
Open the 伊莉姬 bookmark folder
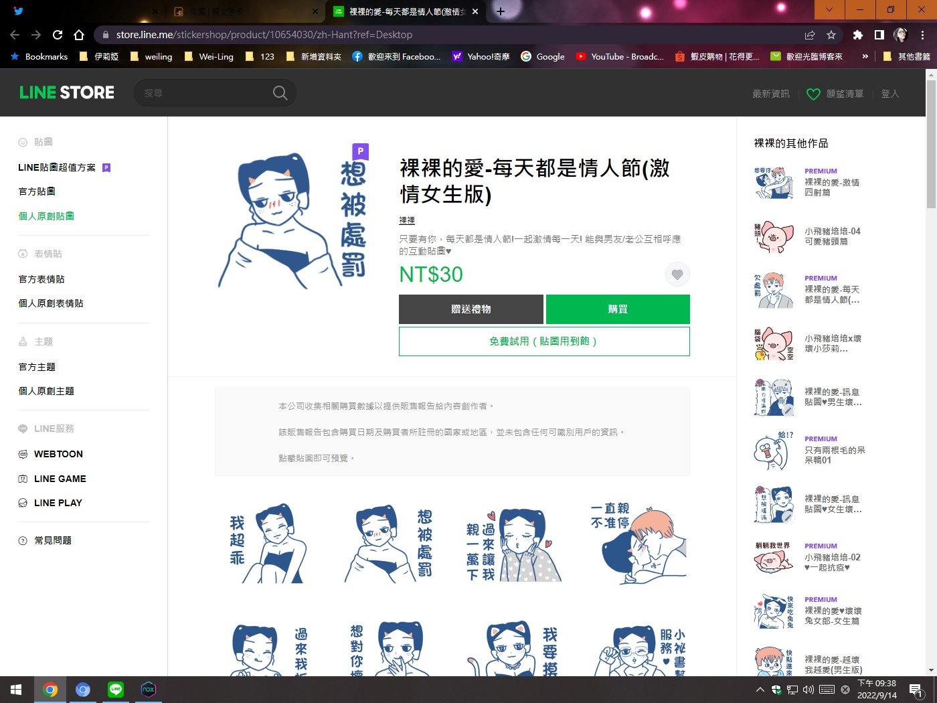(99, 57)
